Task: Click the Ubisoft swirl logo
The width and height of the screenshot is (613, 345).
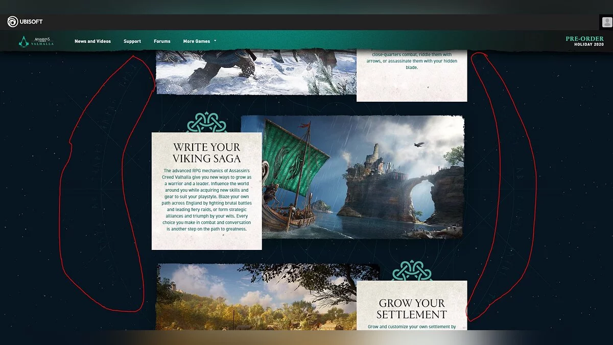Action: tap(13, 22)
